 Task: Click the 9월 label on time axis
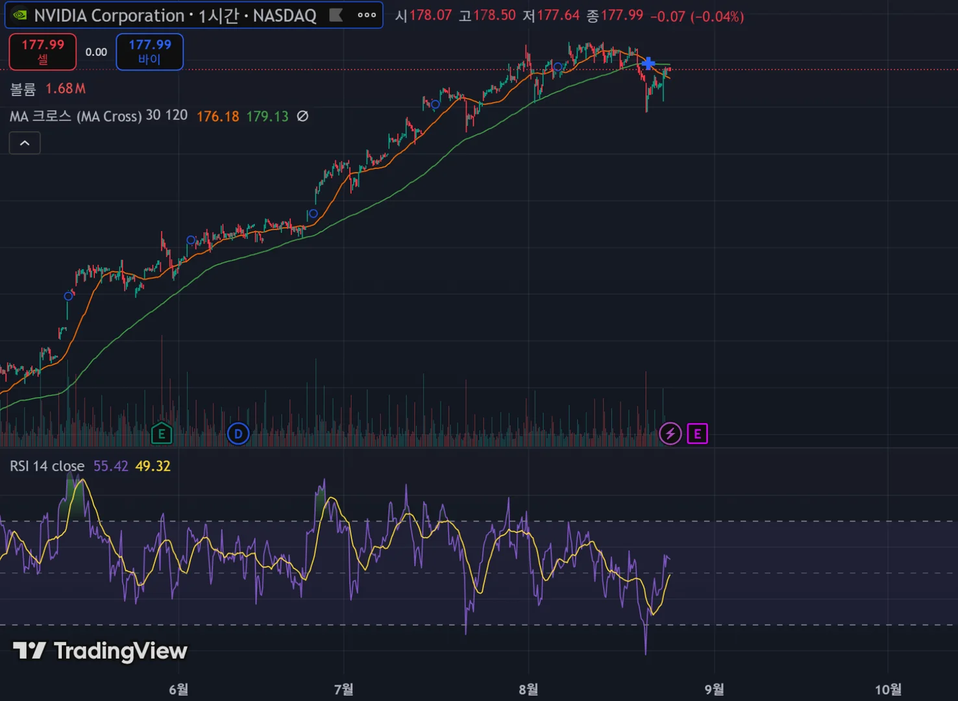coord(714,689)
